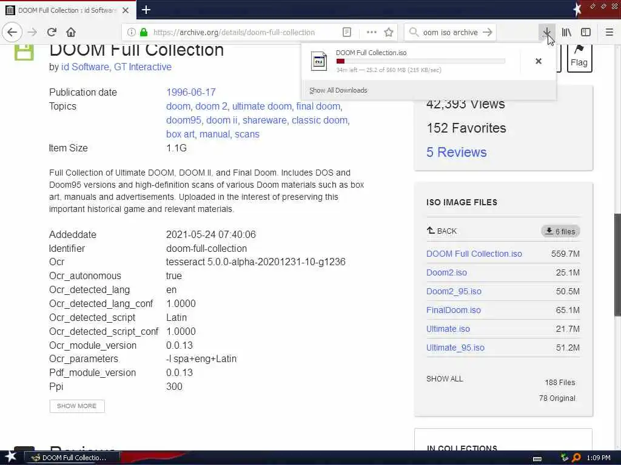Screen dimensions: 621x465
Task: Open the 'box art' topic link
Action: [x=180, y=134]
